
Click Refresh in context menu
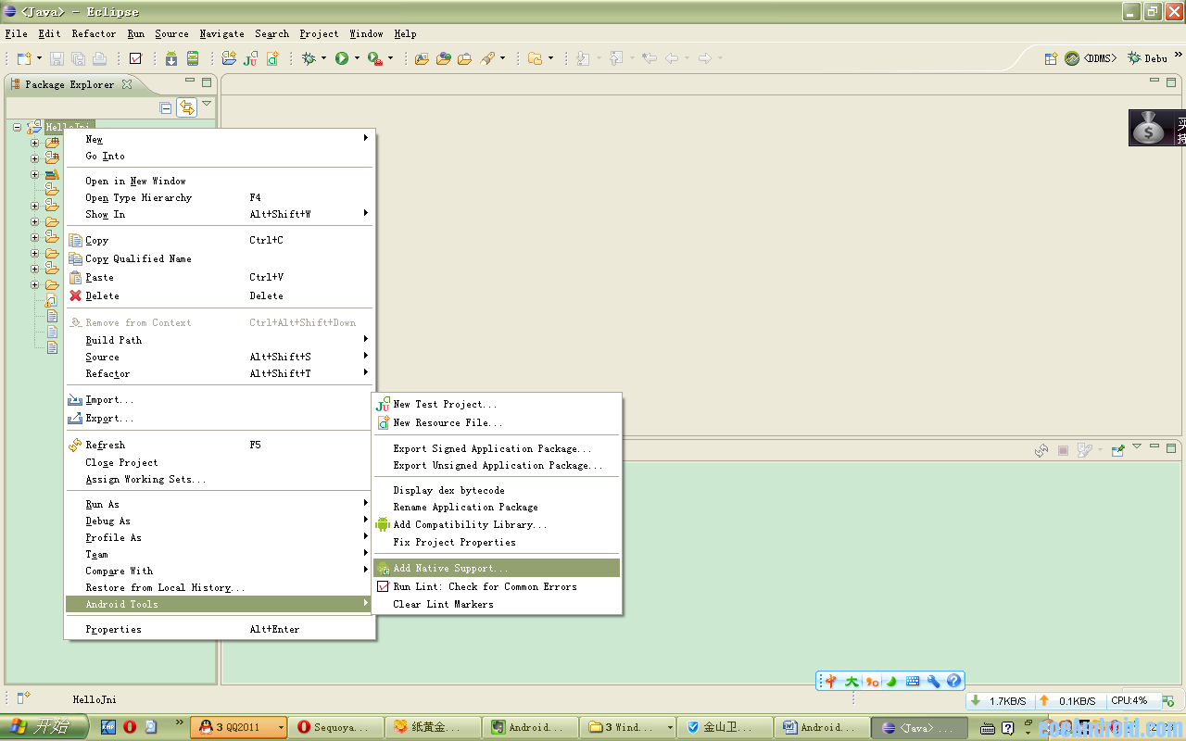point(220,445)
